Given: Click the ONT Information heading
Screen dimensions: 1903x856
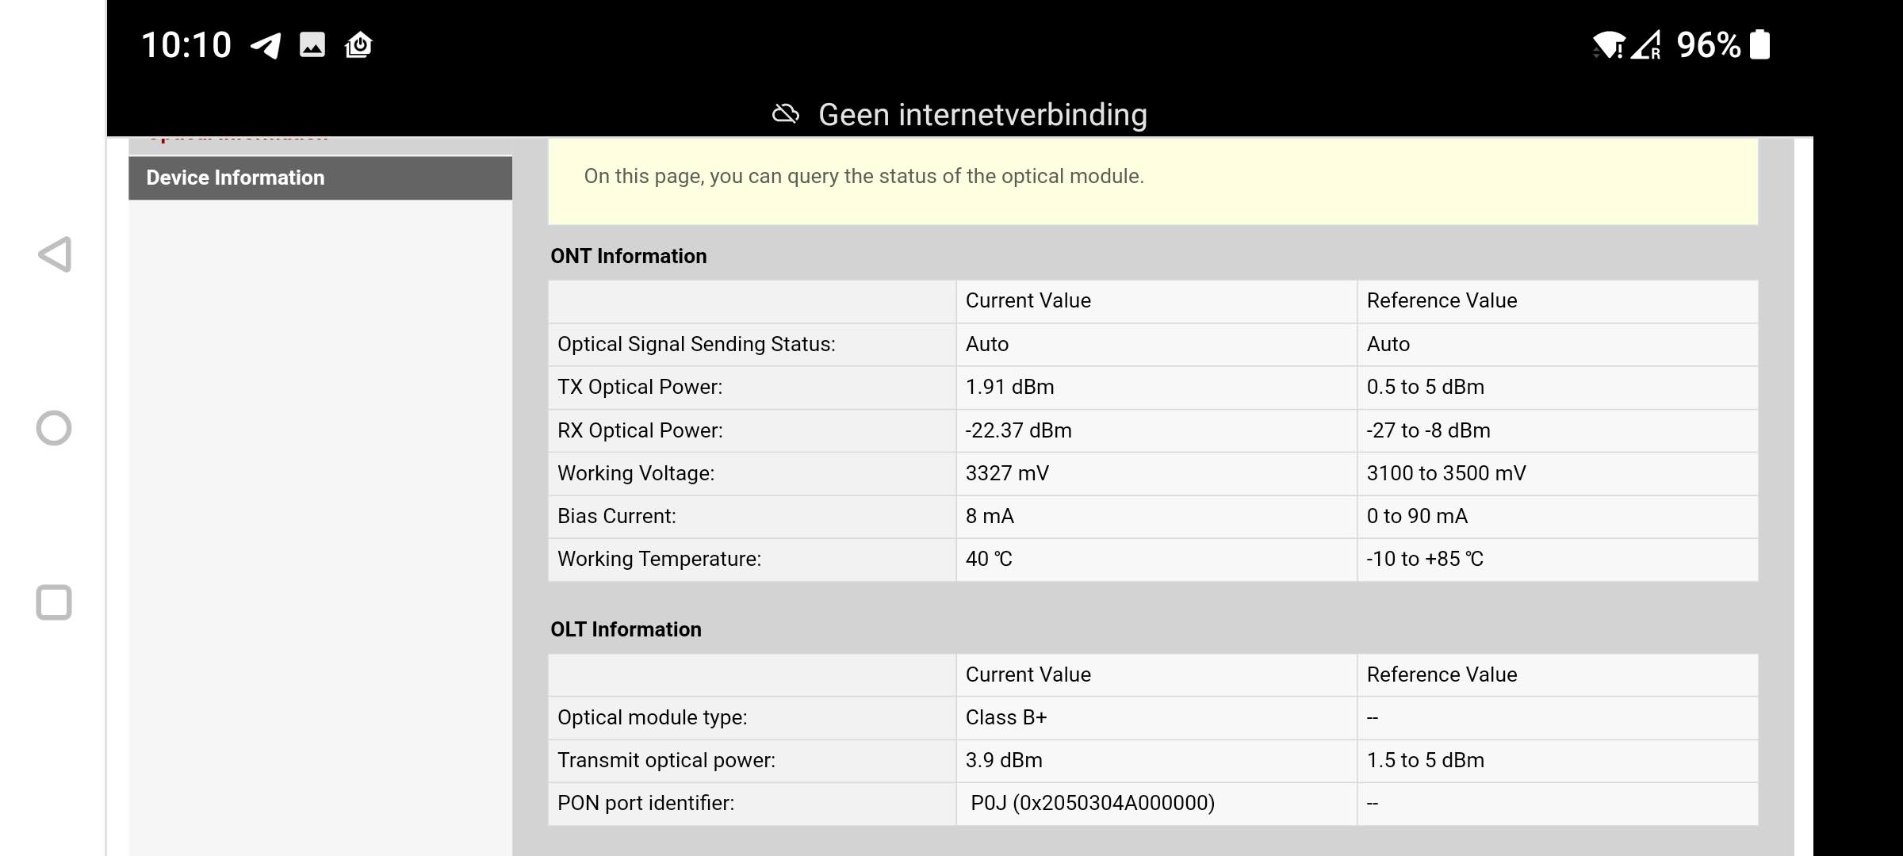Looking at the screenshot, I should pos(628,256).
